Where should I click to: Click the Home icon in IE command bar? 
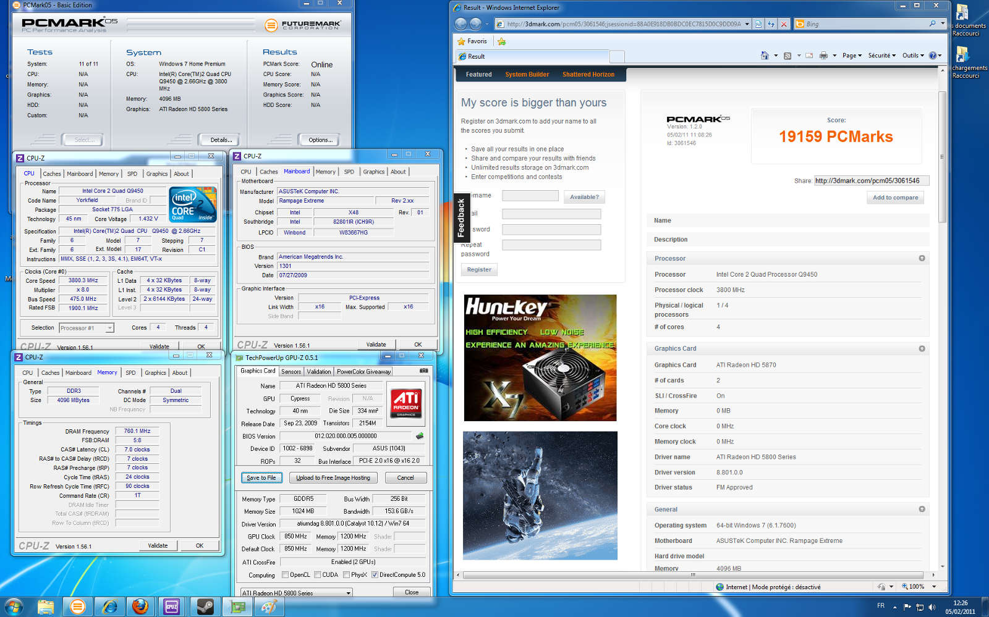click(765, 56)
